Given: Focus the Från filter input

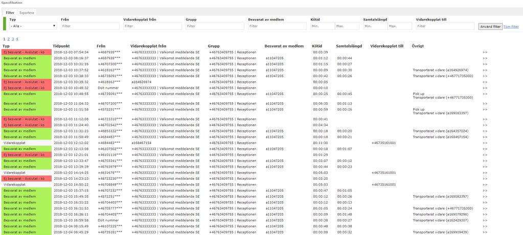Looking at the screenshot, I should (x=90, y=26).
